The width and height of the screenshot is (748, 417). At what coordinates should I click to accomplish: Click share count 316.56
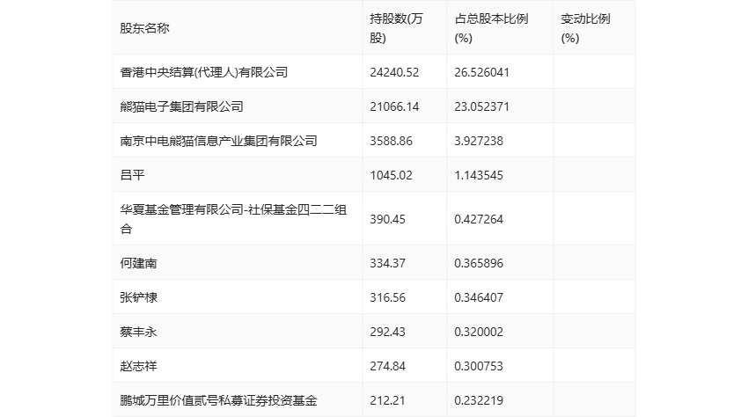pyautogui.click(x=388, y=297)
